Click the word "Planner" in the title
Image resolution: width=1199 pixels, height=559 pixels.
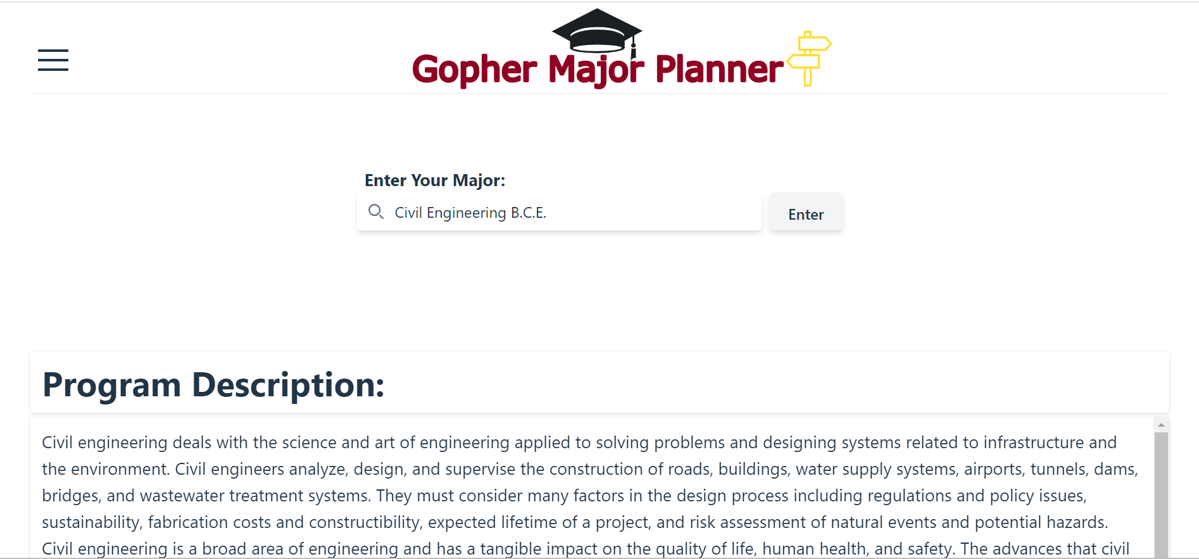point(720,69)
